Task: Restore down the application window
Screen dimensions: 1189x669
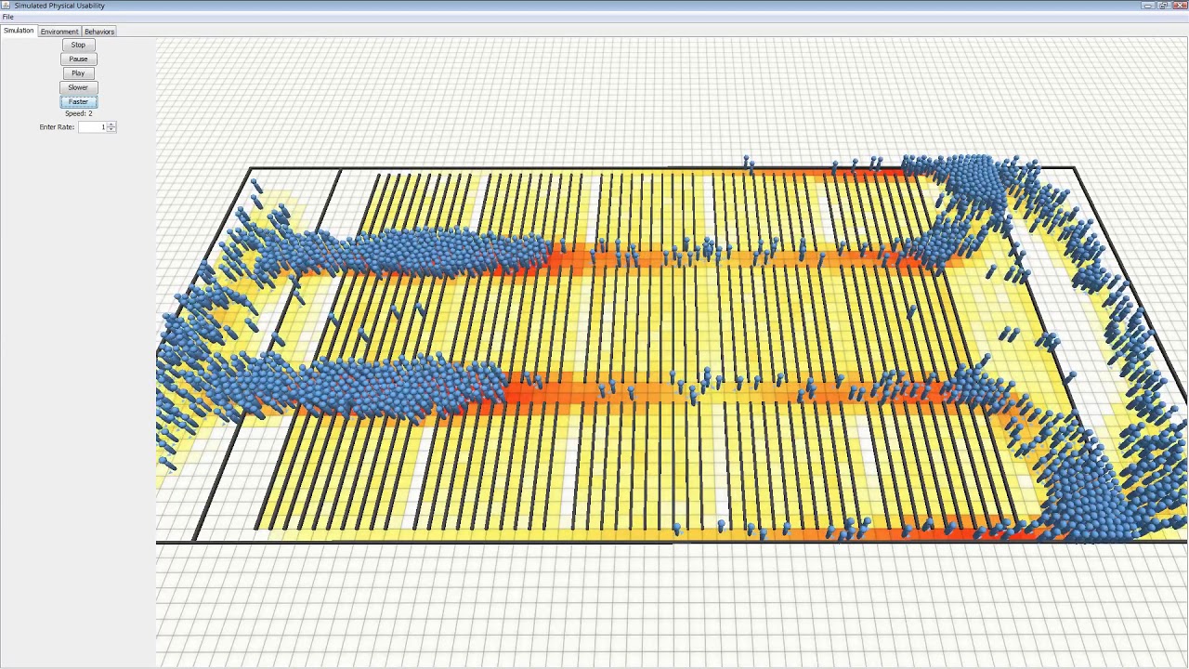Action: [1163, 6]
